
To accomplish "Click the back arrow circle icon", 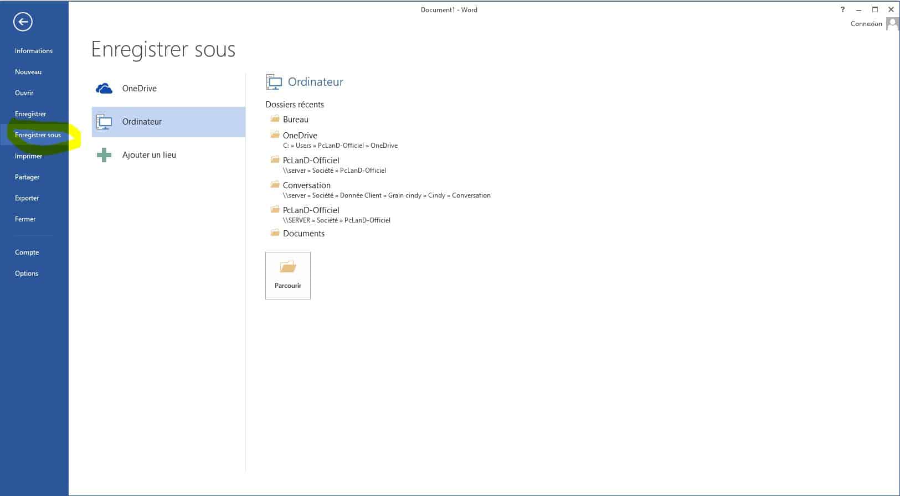I will coord(23,22).
